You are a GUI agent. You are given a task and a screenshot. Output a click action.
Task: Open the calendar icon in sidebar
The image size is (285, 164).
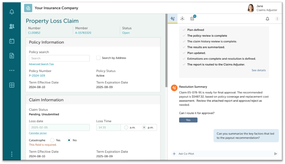point(12,41)
